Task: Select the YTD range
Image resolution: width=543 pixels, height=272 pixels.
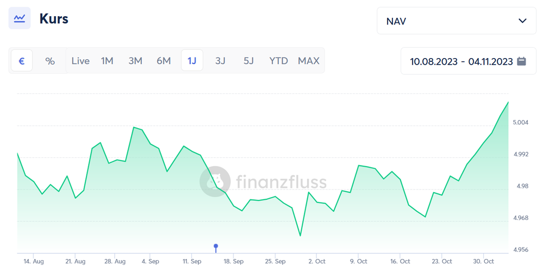Action: tap(278, 61)
